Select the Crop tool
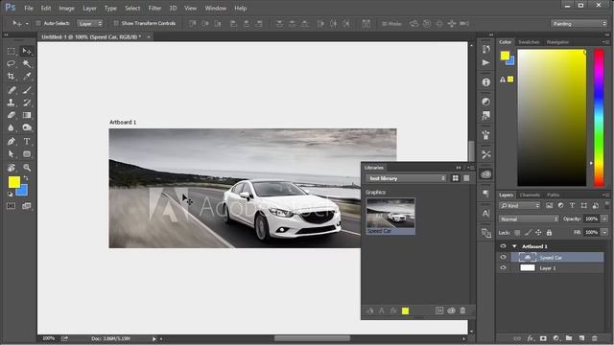 pos(11,76)
